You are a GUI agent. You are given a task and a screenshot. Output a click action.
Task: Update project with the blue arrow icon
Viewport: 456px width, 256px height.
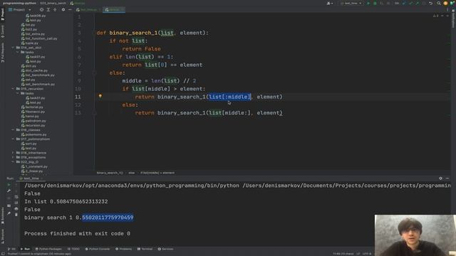pyautogui.click(x=404, y=3)
